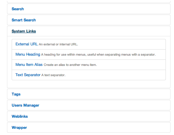Collapse the System Links section
Image resolution: width=174 pixels, height=135 pixels.
tap(24, 31)
